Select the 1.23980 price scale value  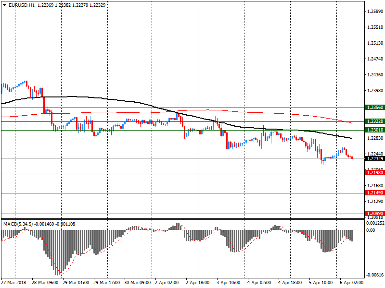pyautogui.click(x=375, y=91)
